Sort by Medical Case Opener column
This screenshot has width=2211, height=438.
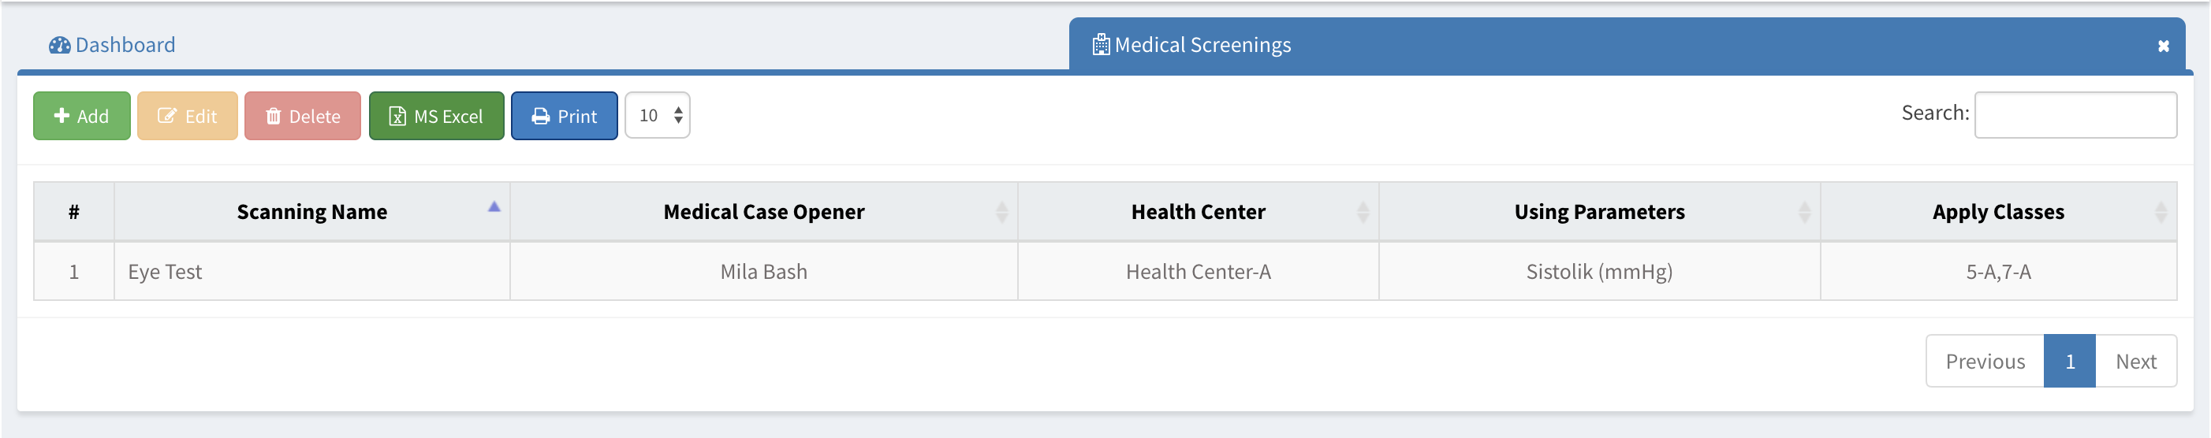pyautogui.click(x=1001, y=212)
